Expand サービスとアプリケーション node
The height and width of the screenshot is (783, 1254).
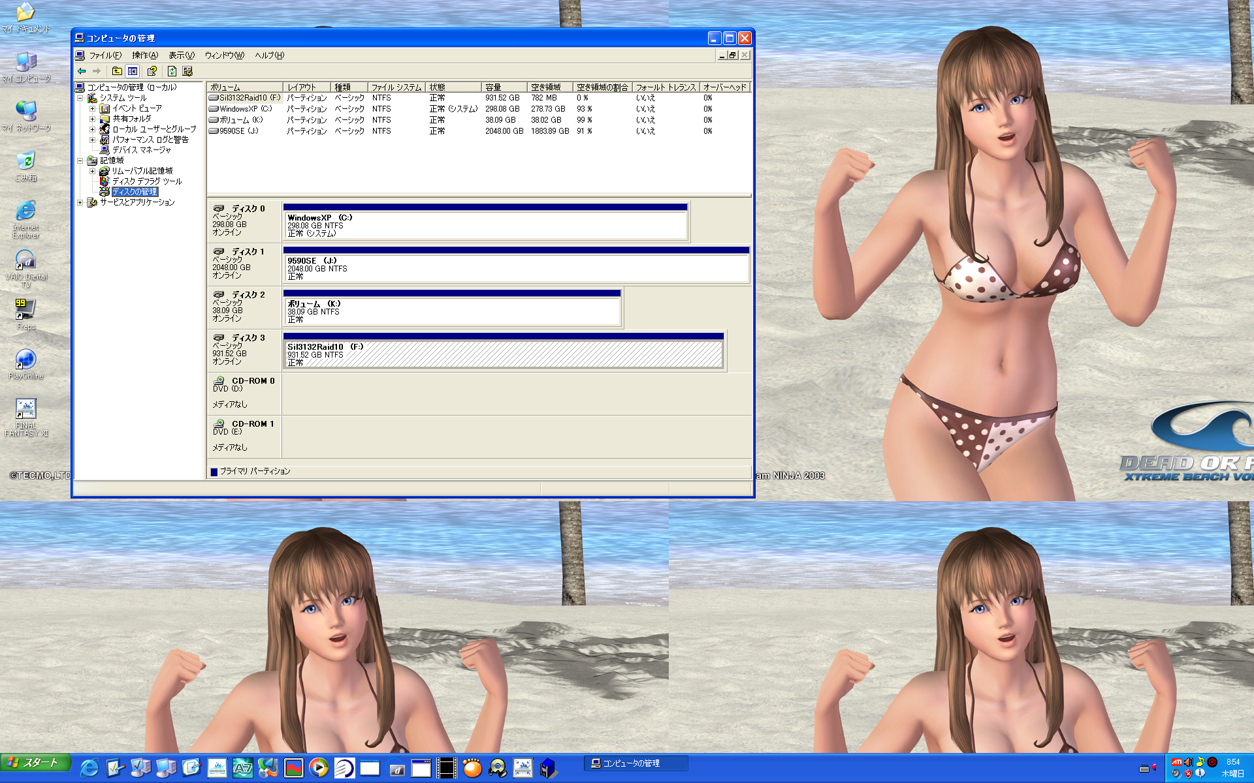[80, 202]
